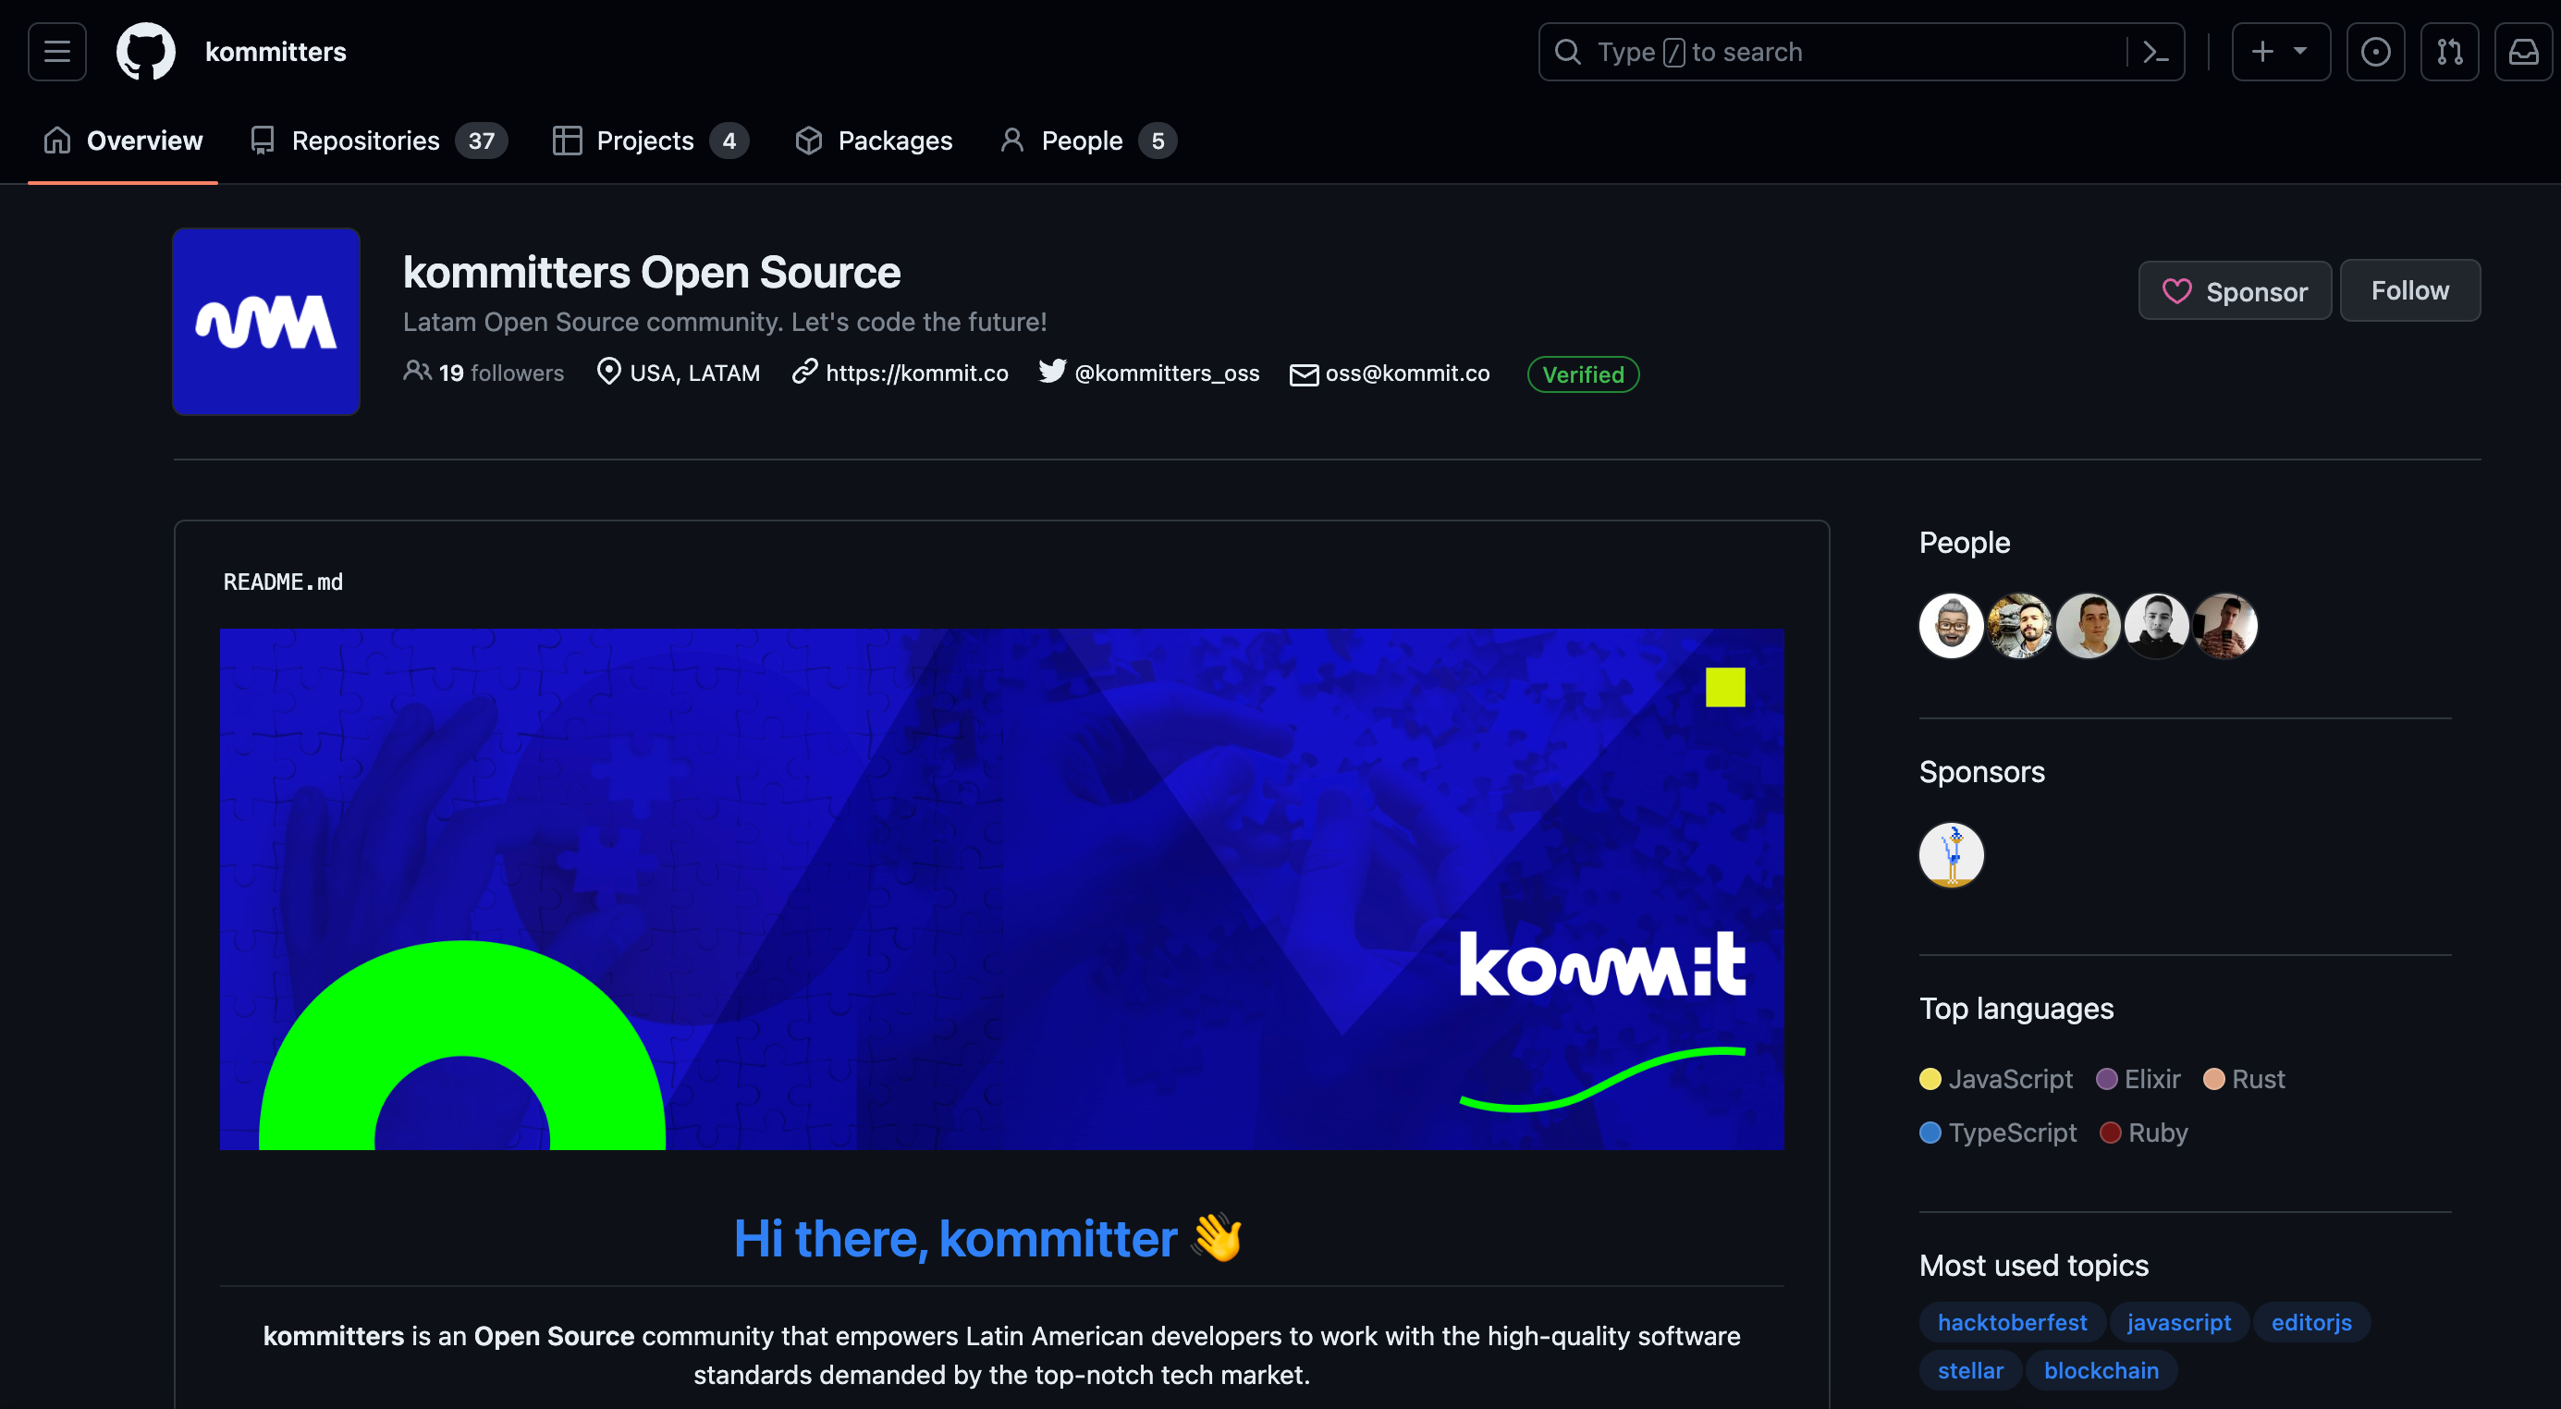Click the Sponsor button
2561x1409 pixels.
click(2235, 290)
